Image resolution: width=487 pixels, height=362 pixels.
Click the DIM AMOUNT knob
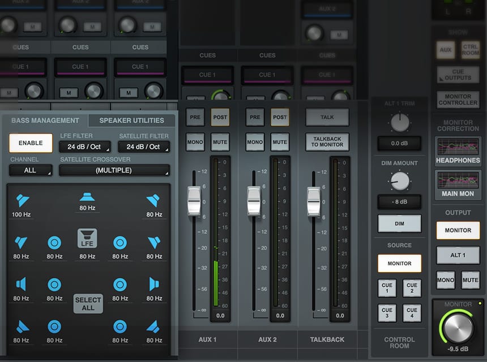[400, 181]
